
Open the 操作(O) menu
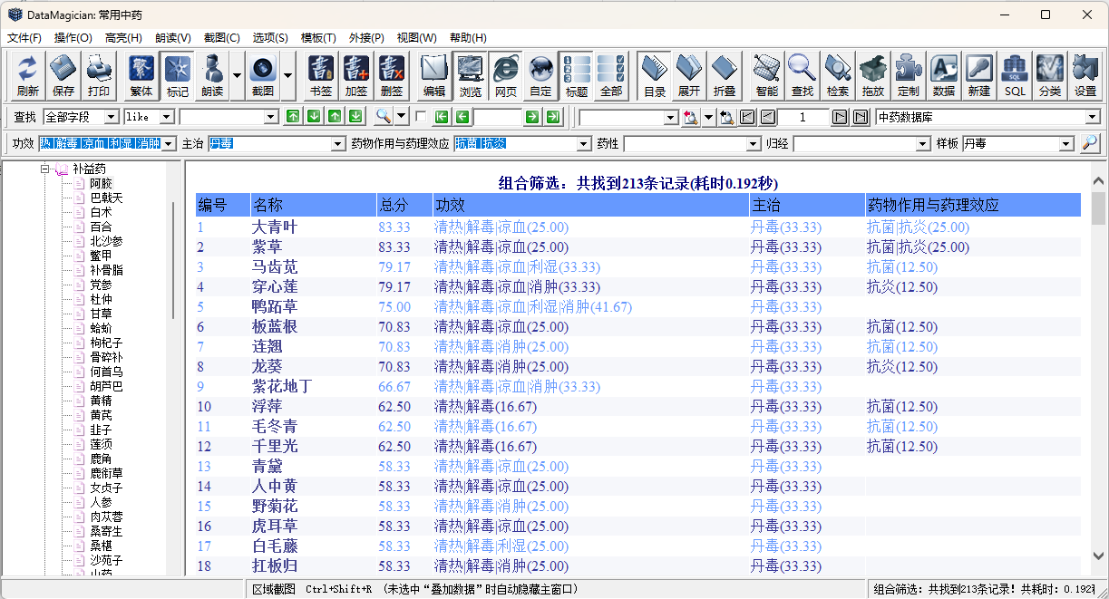(73, 38)
